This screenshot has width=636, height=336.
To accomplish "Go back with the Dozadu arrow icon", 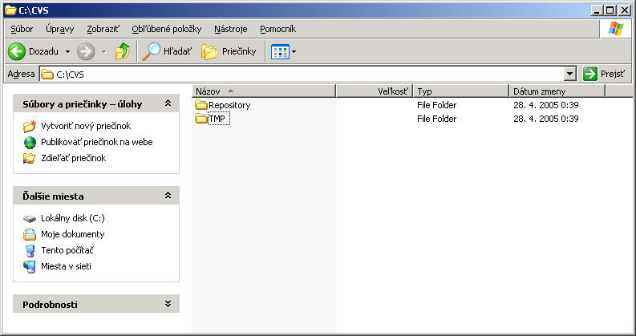I will tap(17, 51).
